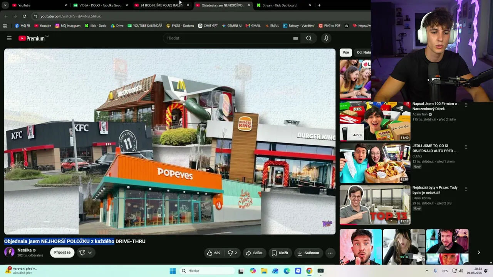Open a new Chrome tab

point(319,5)
